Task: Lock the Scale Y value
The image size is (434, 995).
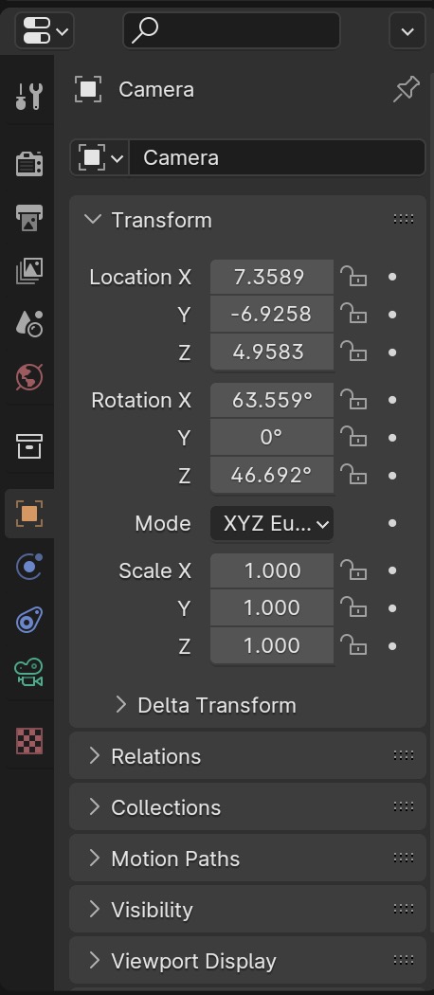Action: click(353, 608)
